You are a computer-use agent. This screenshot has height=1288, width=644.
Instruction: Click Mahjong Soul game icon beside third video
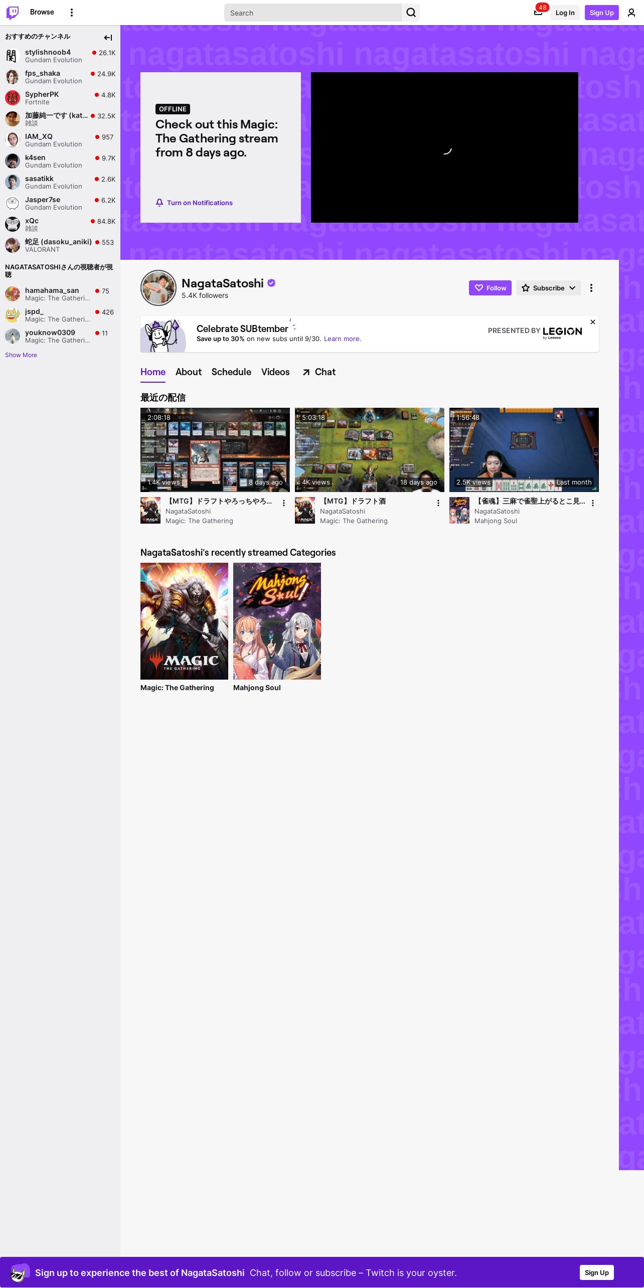click(x=459, y=510)
